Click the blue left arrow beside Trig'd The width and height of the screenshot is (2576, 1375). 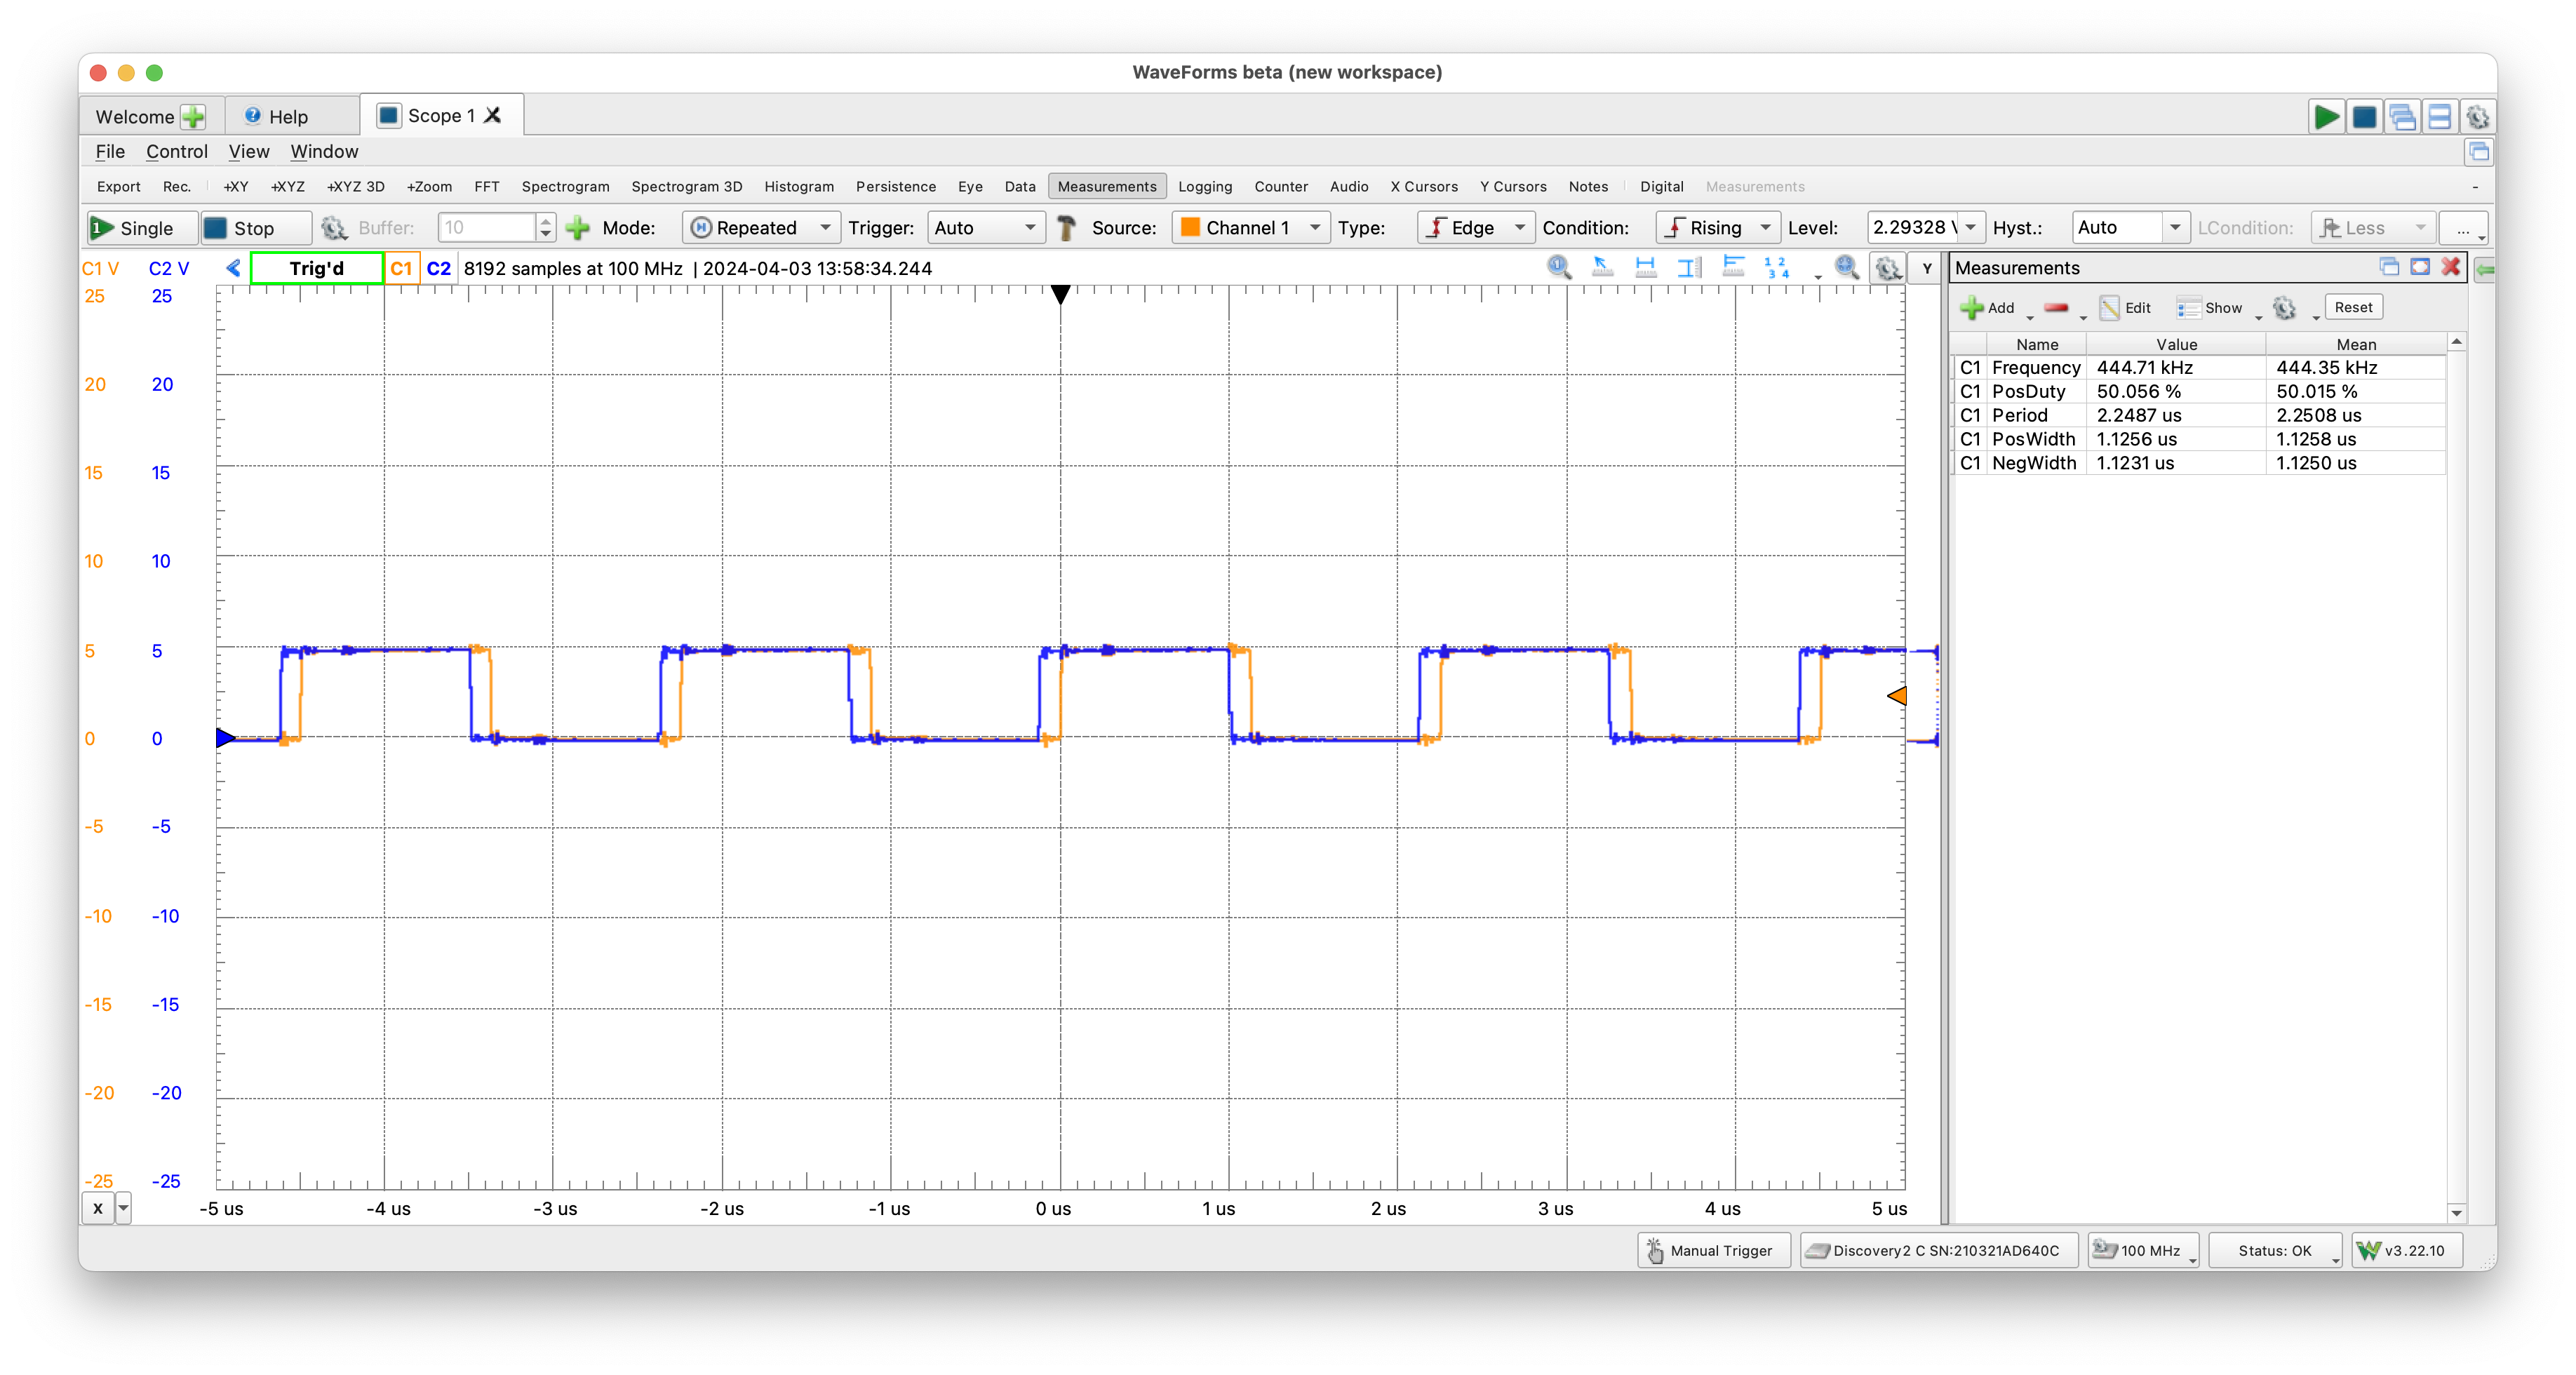click(x=233, y=268)
